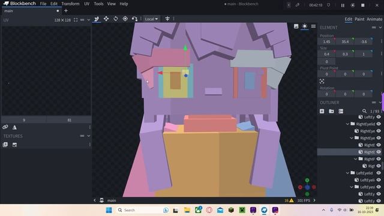Open File Explorer from the taskbar

coord(187,210)
